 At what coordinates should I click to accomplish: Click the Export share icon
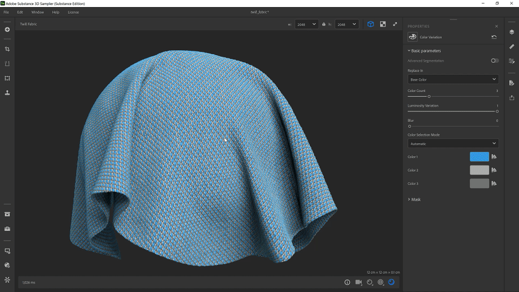(x=511, y=97)
